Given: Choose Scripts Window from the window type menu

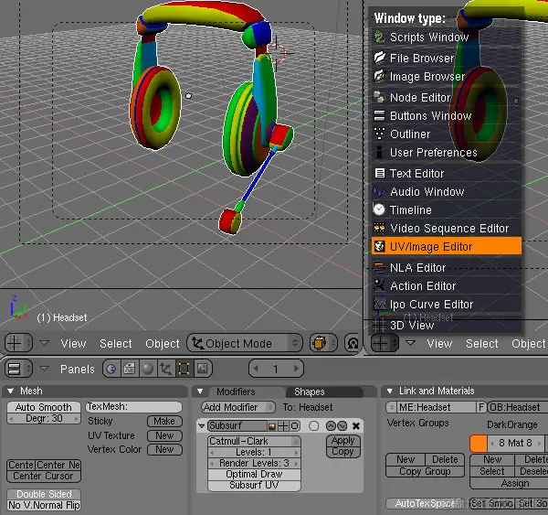Looking at the screenshot, I should (447, 38).
